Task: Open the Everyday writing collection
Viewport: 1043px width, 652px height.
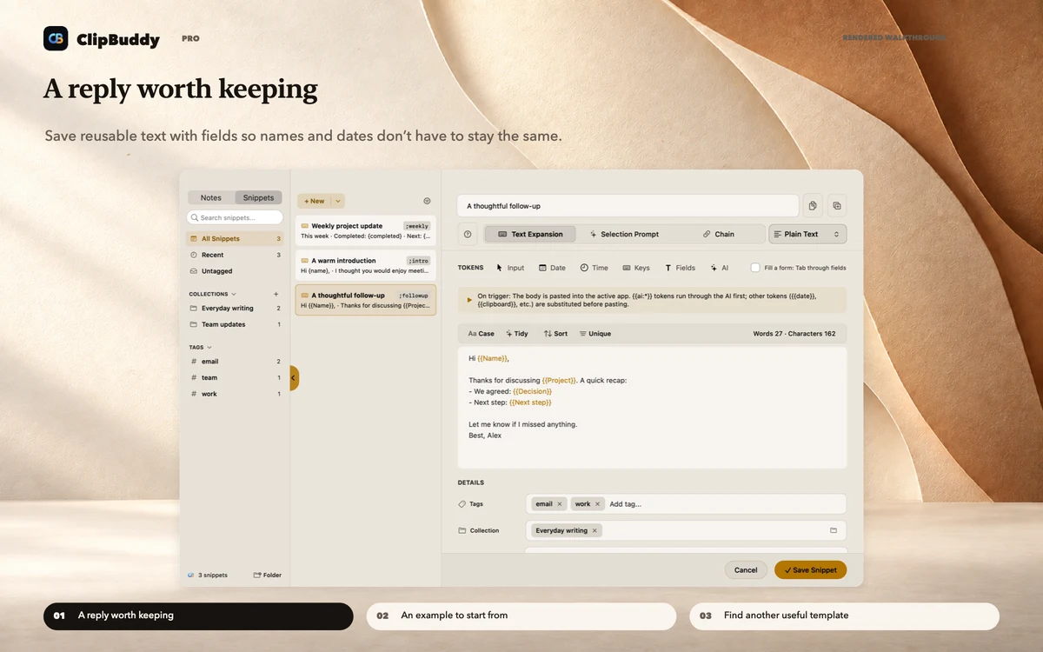Action: 236,308
